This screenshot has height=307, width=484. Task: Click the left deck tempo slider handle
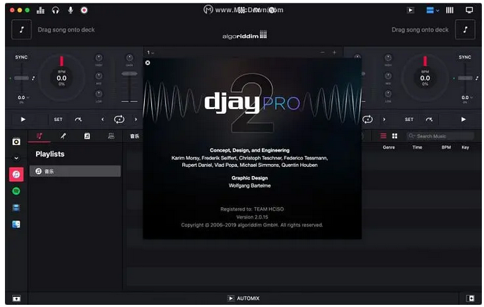click(x=21, y=78)
